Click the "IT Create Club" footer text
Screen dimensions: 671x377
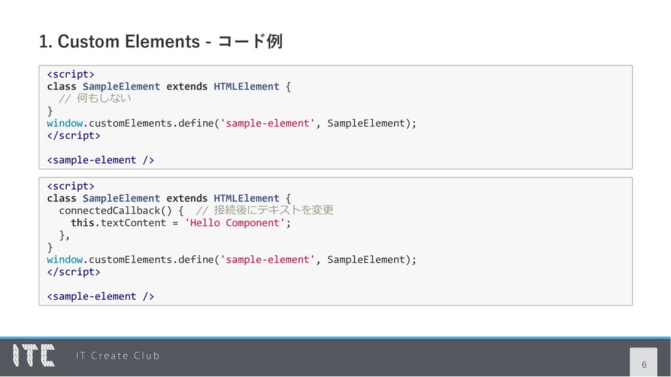[x=118, y=355]
